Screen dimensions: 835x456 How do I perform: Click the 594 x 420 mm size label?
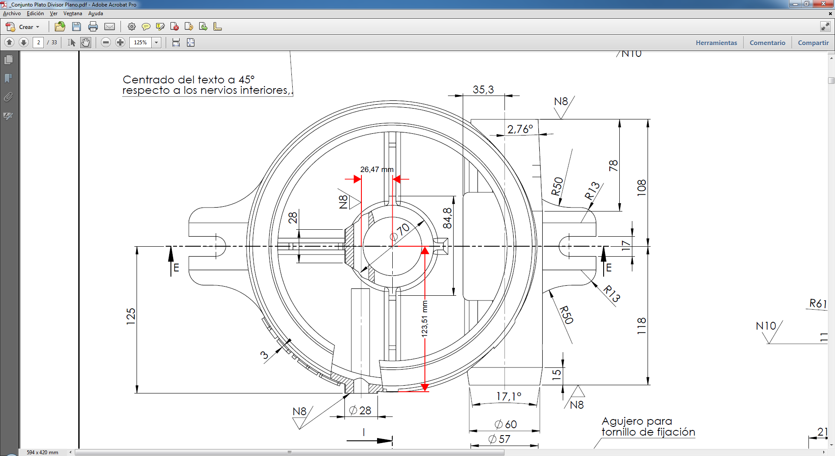[x=42, y=452]
